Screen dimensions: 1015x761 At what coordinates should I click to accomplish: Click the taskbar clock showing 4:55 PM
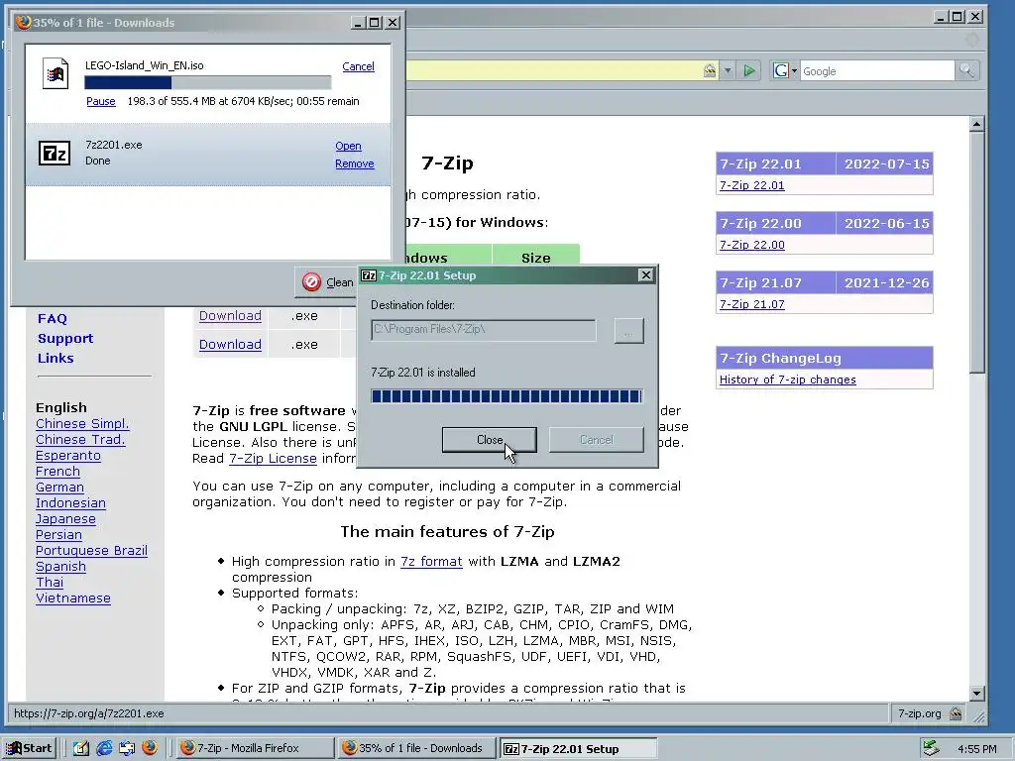tap(977, 749)
